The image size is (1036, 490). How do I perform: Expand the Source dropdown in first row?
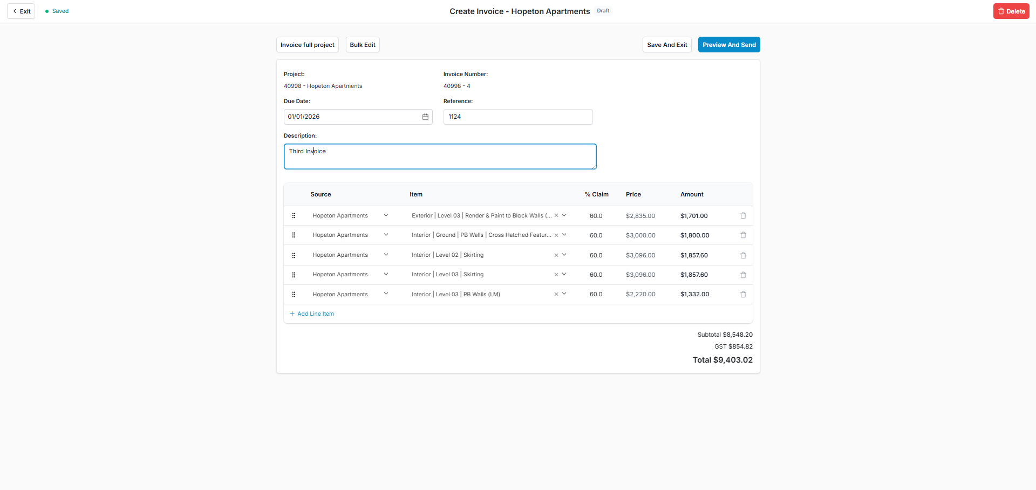[386, 215]
